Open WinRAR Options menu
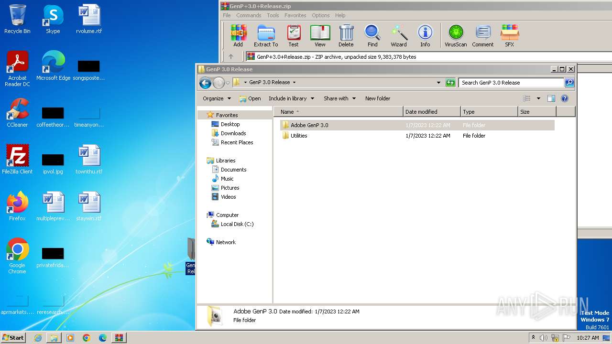 pyautogui.click(x=321, y=15)
